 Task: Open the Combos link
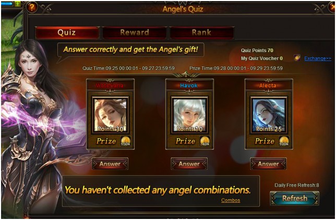(x=231, y=200)
